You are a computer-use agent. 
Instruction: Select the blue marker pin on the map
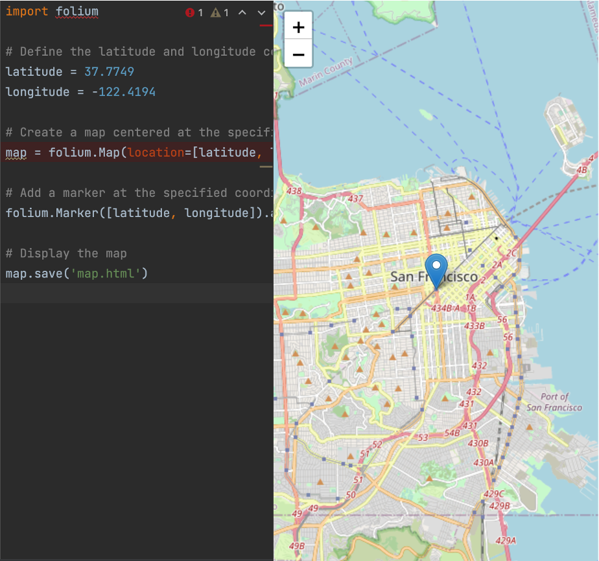pyautogui.click(x=436, y=264)
